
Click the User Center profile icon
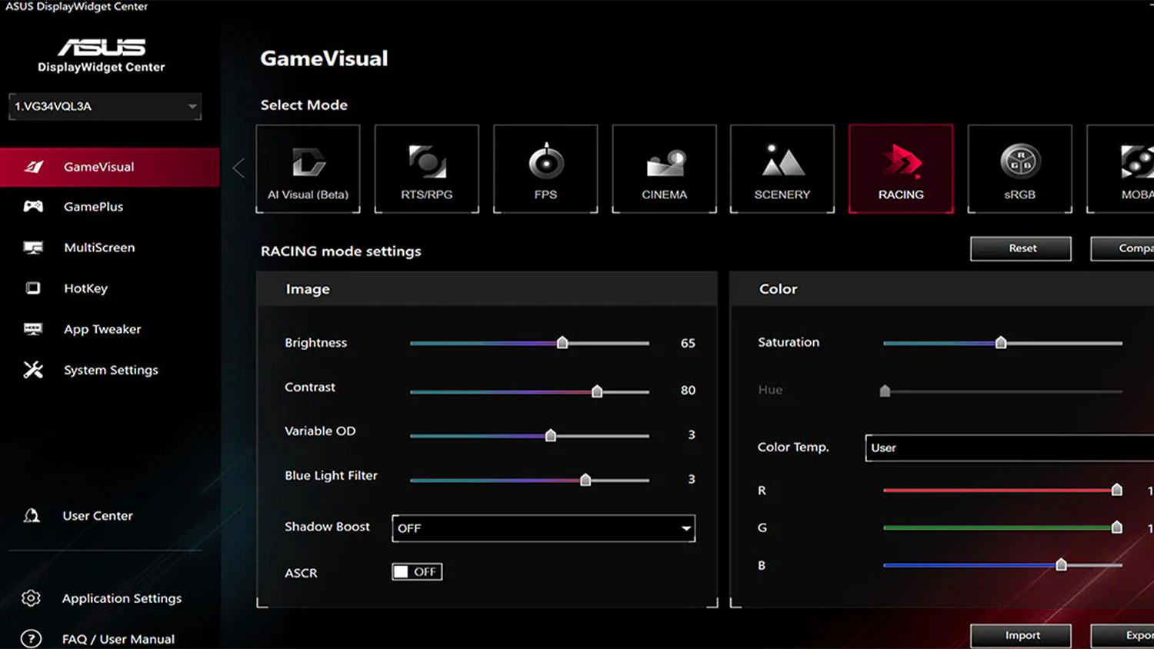point(32,515)
